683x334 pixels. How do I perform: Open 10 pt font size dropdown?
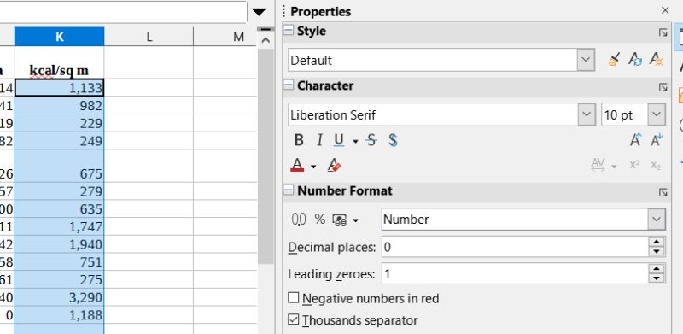click(x=657, y=114)
